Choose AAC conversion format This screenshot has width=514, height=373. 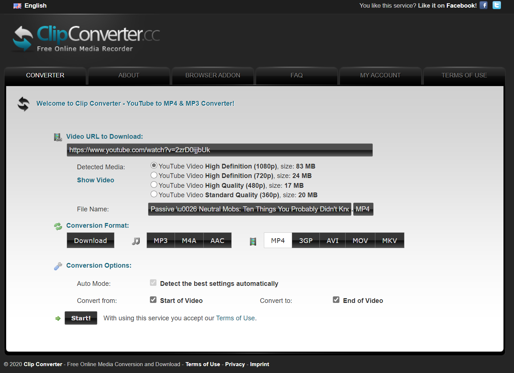click(217, 240)
